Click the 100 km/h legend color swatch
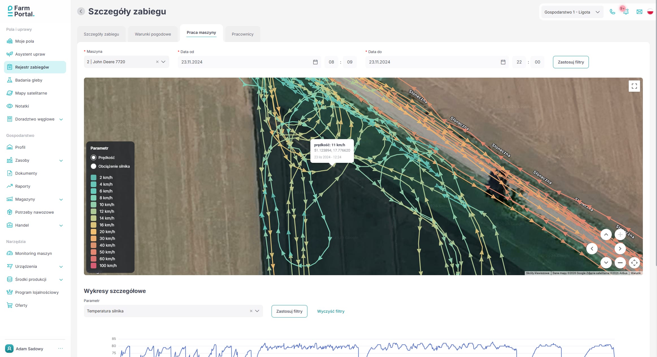Viewport: 657px width, 357px height. (94, 266)
